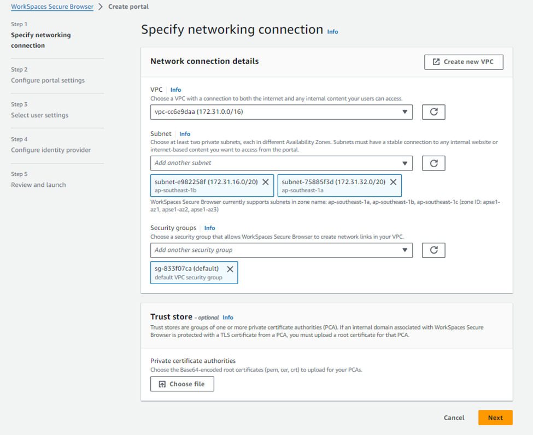The height and width of the screenshot is (435, 533).
Task: Click the sg-833f07ca (default) label
Action: pos(186,268)
